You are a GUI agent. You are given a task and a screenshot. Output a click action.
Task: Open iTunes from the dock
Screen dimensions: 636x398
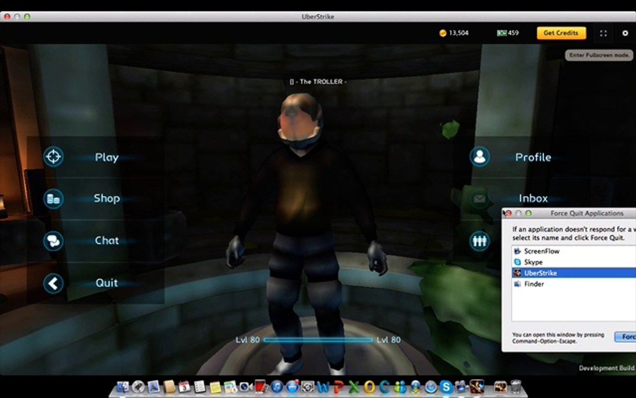(277, 386)
